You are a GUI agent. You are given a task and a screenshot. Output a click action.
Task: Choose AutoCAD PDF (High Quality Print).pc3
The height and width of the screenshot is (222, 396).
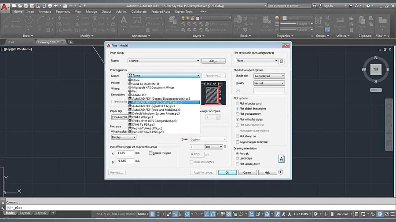coord(164,102)
